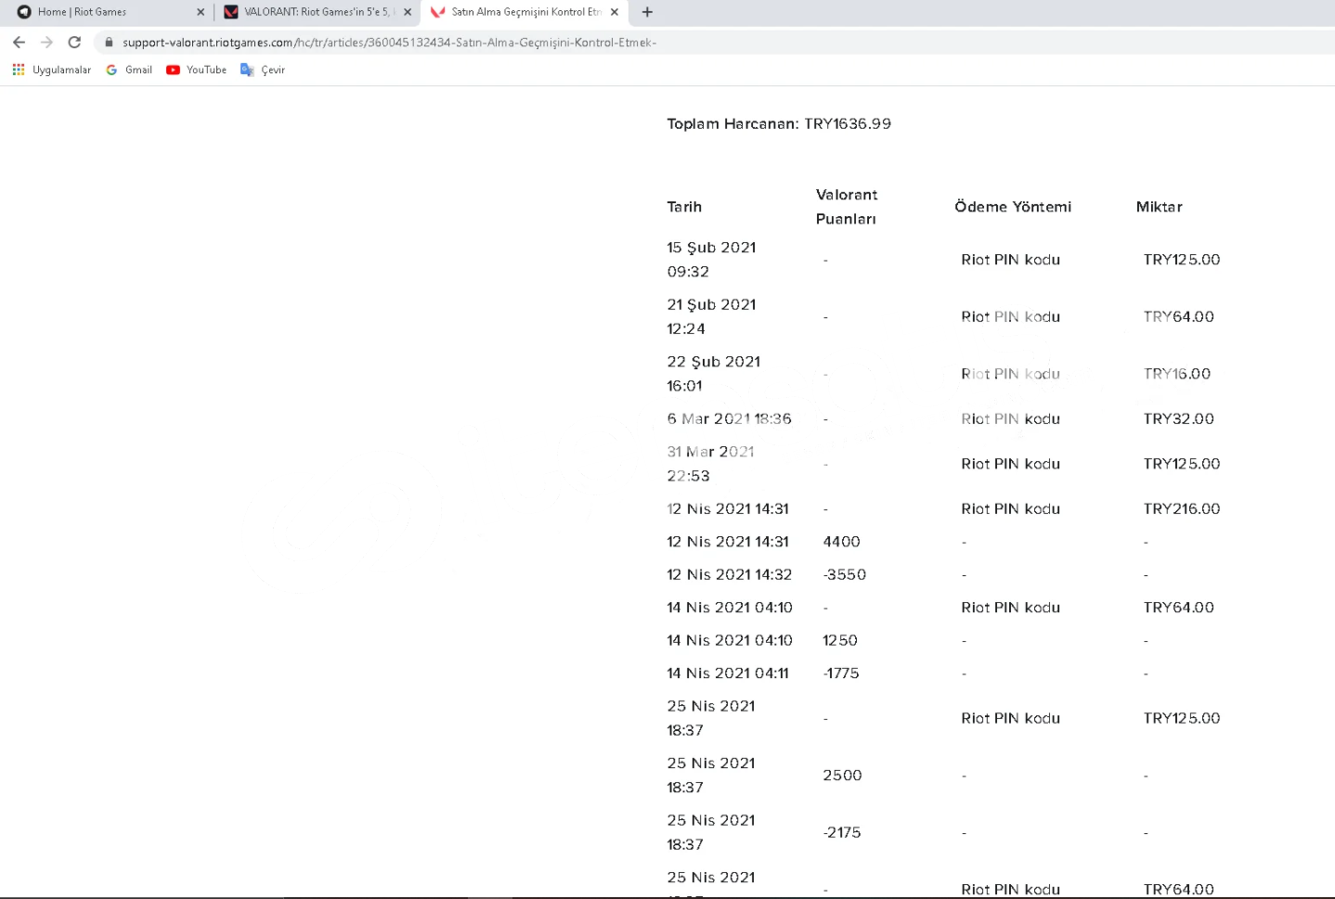
Task: Open a new browser tab
Action: [x=647, y=12]
